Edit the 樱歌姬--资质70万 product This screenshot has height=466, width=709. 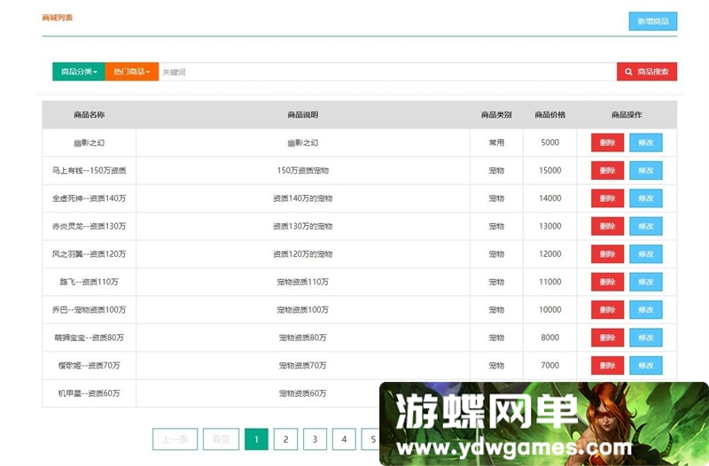[646, 365]
